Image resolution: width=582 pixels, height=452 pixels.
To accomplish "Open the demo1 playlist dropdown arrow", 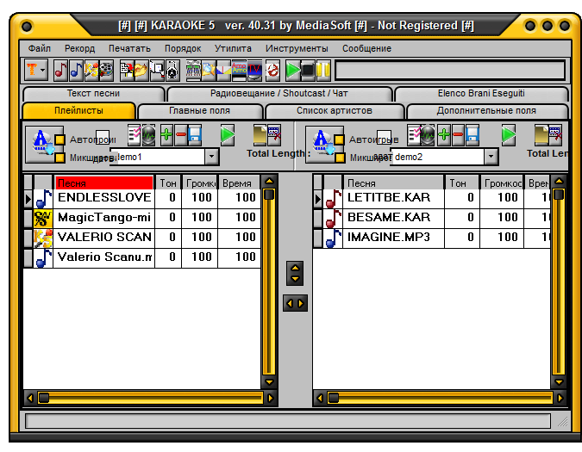I will pyautogui.click(x=211, y=157).
